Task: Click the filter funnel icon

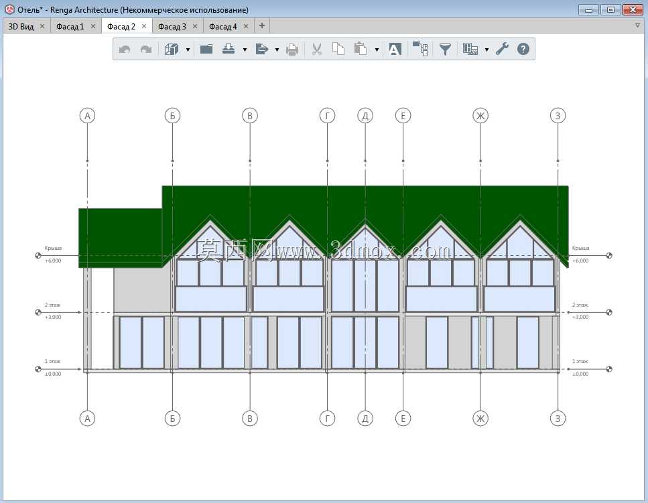Action: coord(445,49)
